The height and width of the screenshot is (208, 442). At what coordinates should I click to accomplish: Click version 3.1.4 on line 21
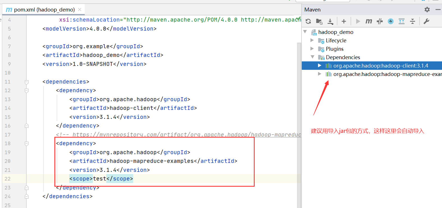coord(108,170)
